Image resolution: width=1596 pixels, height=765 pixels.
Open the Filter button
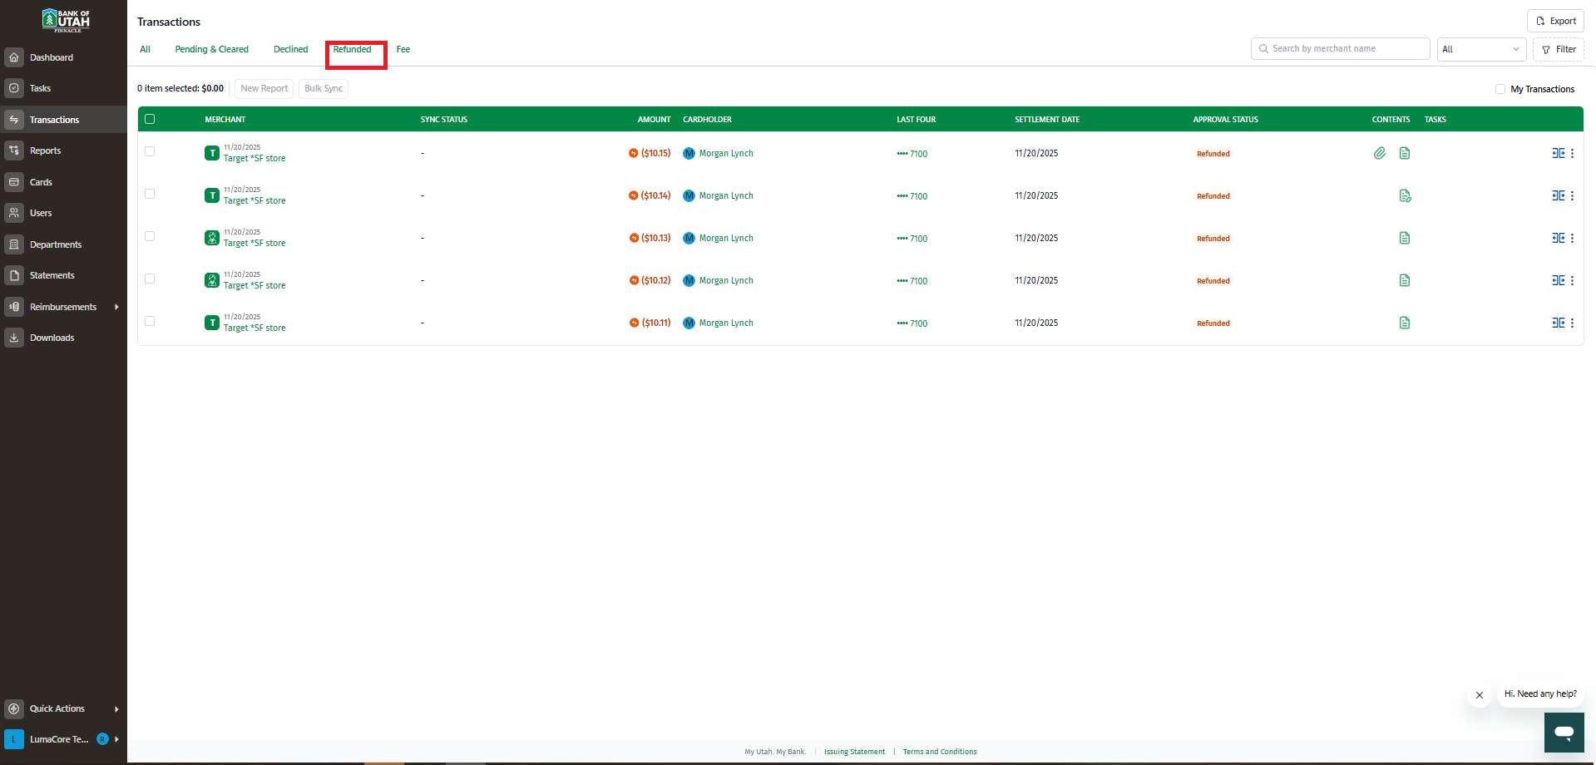tap(1559, 49)
